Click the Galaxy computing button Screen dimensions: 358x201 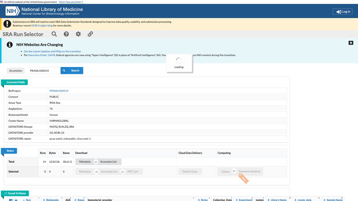point(225,171)
